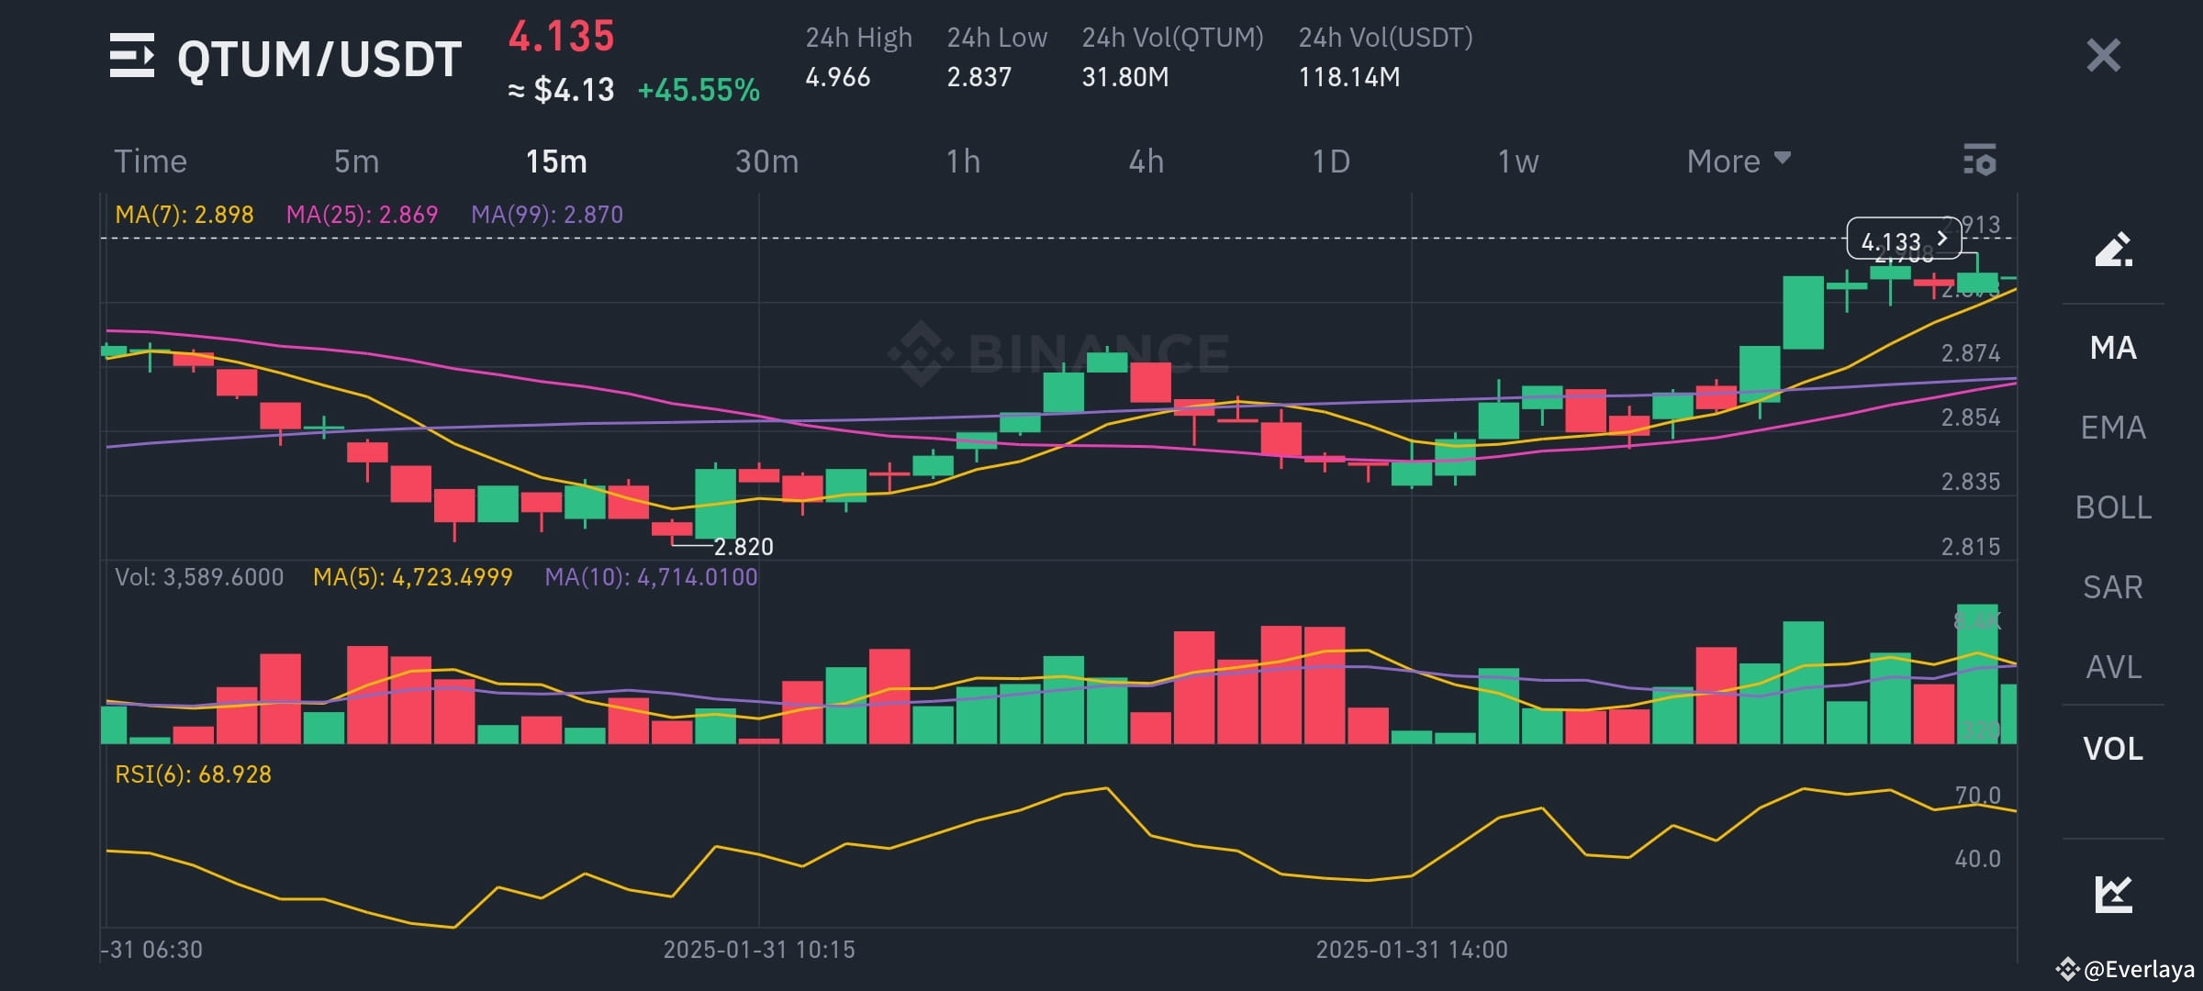Click the RSI(6) indicator label
This screenshot has height=991, width=2203.
[192, 774]
